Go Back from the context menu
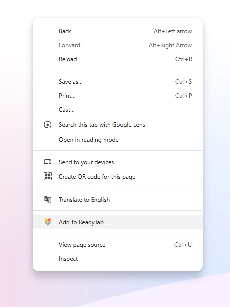 pos(118,31)
